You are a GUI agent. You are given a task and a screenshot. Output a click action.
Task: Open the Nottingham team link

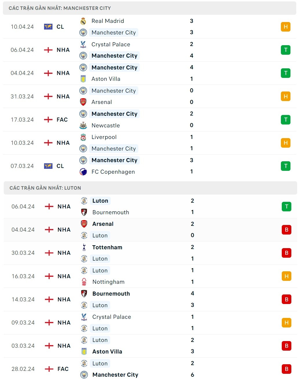pyautogui.click(x=108, y=282)
